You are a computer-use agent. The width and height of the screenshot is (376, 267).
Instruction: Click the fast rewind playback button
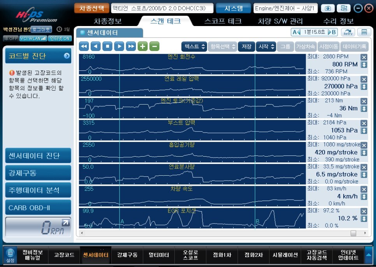pyautogui.click(x=84, y=47)
